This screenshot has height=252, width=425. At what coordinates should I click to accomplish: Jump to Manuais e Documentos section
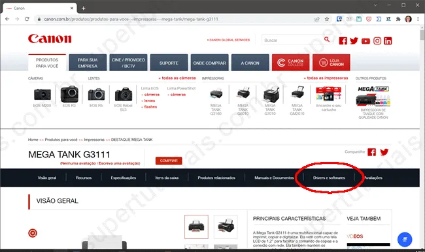(274, 178)
